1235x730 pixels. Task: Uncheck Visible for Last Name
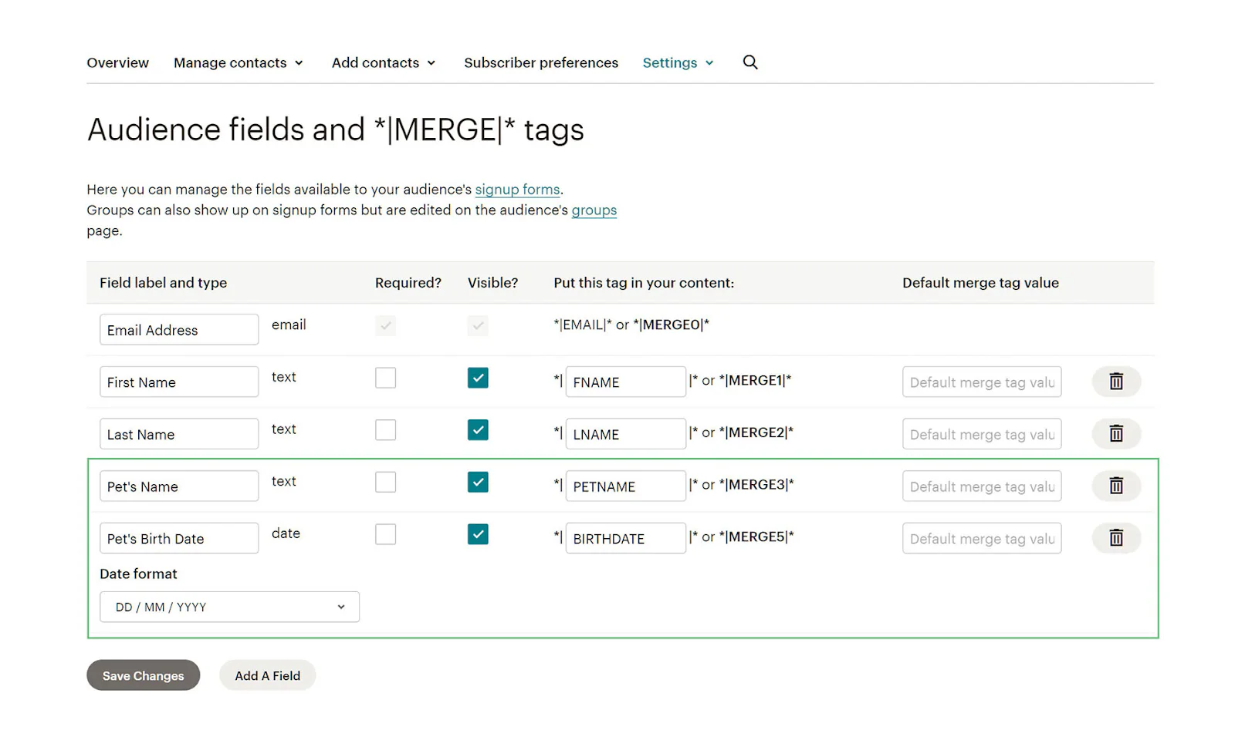pos(478,430)
